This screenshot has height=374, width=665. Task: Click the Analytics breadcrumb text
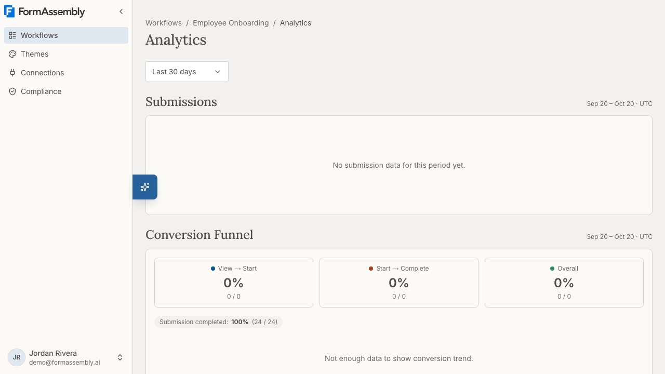(296, 23)
